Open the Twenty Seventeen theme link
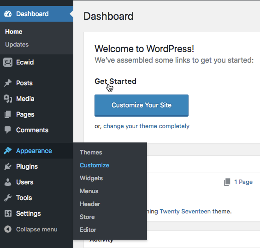Viewport: 260px width, 248px height. coord(185,212)
